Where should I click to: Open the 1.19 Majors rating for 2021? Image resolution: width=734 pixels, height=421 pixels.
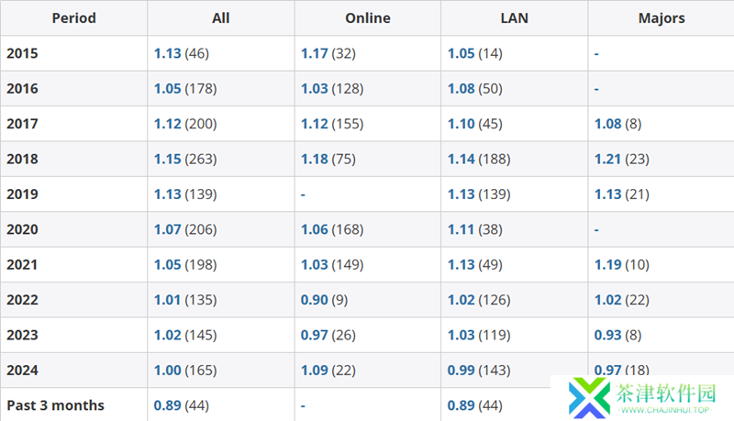click(607, 265)
